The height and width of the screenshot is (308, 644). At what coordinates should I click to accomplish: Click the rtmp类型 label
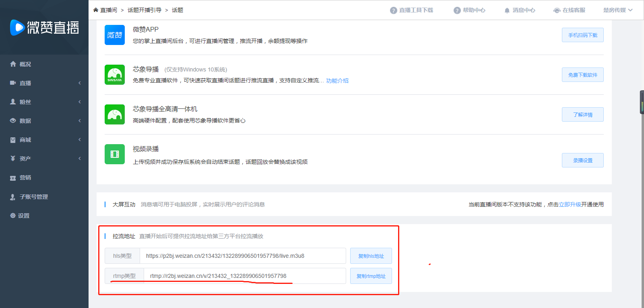coord(124,276)
